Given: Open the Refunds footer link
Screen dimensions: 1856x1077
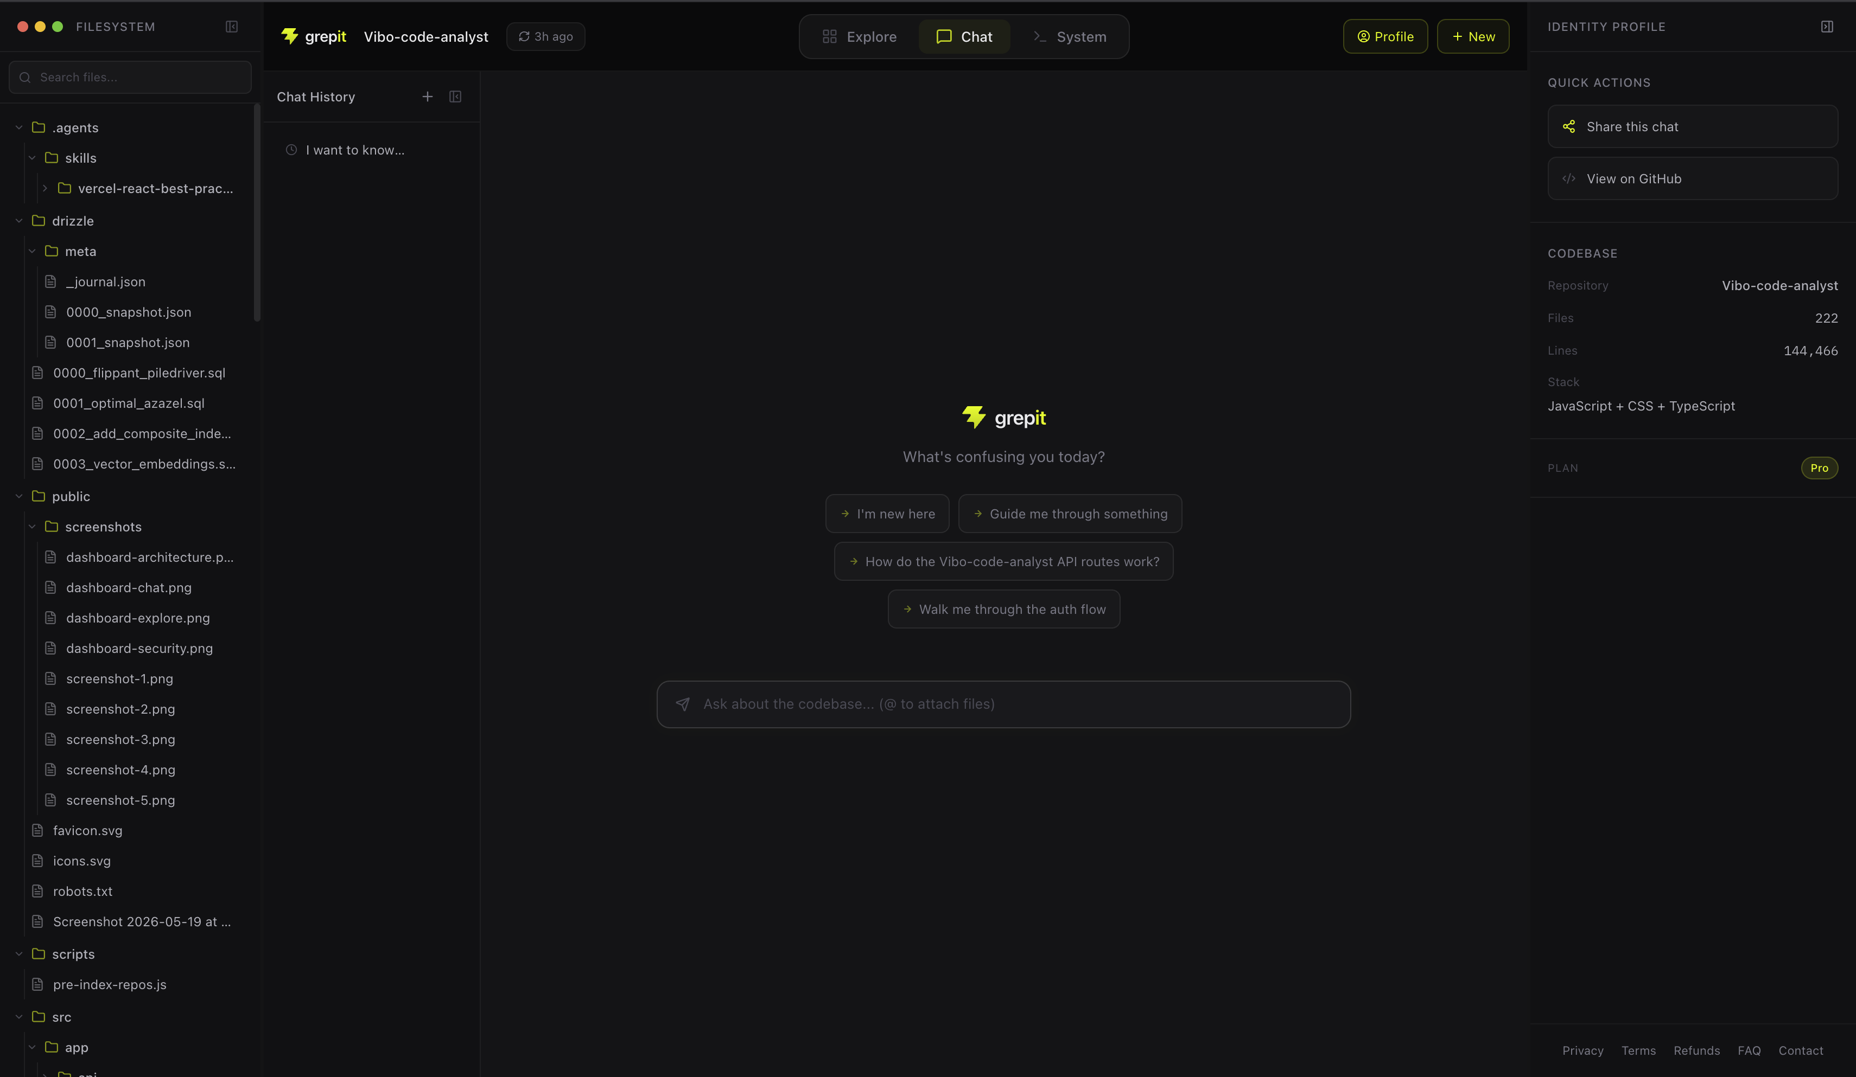Looking at the screenshot, I should coord(1697,1050).
